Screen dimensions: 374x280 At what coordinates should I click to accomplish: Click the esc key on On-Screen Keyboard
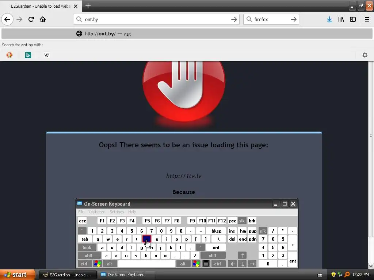pos(83,221)
